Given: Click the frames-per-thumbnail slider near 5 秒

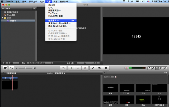Looking at the screenshot, I should 85,63.
